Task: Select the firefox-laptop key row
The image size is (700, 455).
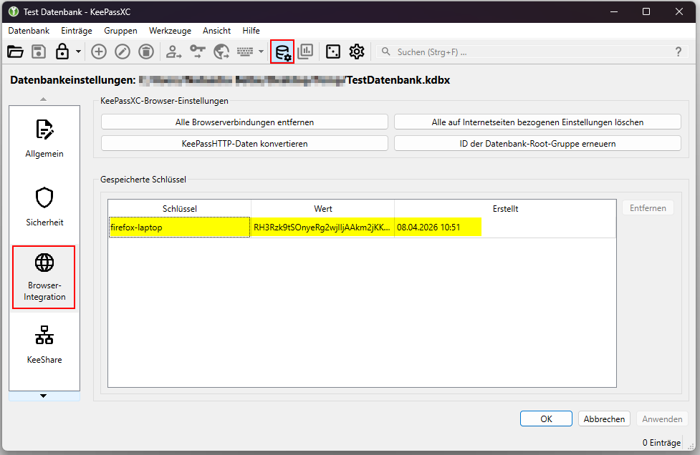Action: point(362,227)
